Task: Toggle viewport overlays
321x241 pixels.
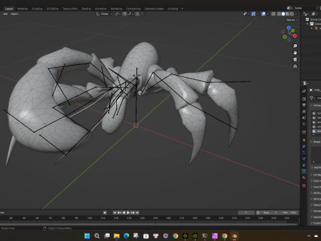Action: coord(263,14)
